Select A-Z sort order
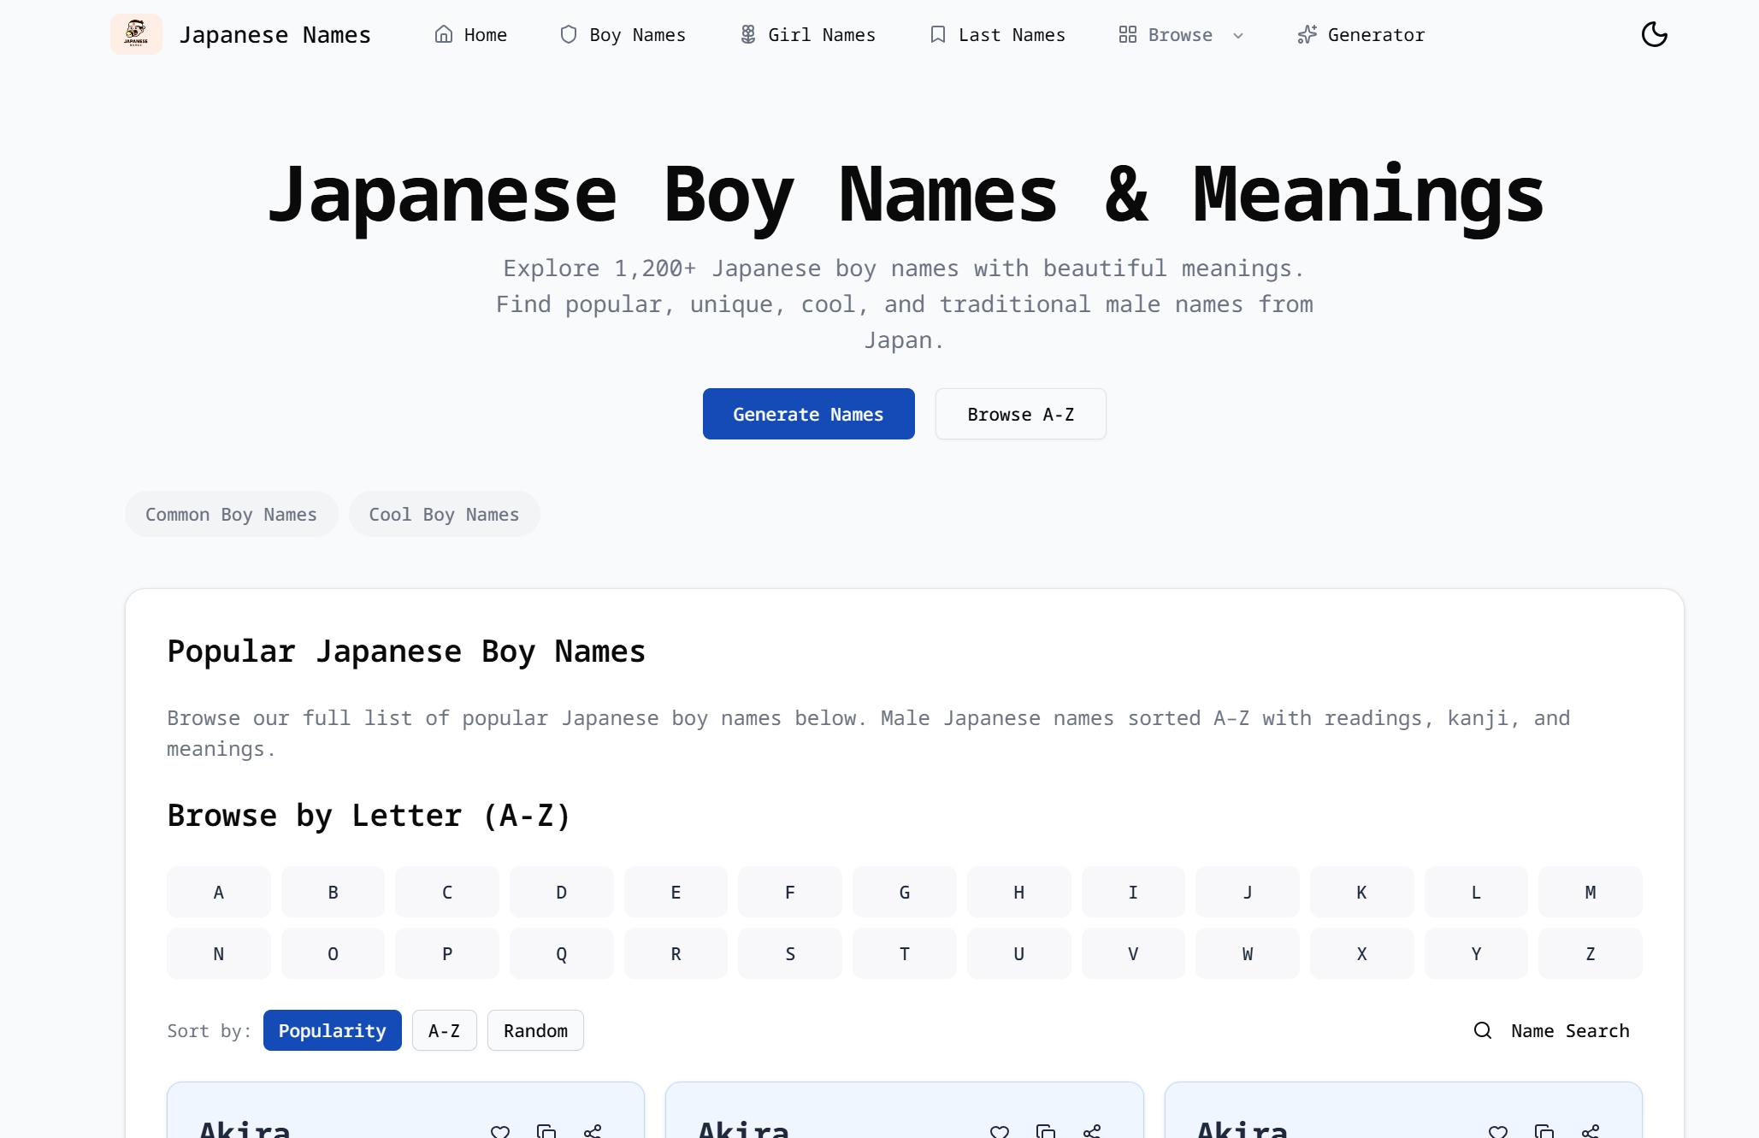The image size is (1759, 1138). 444,1030
